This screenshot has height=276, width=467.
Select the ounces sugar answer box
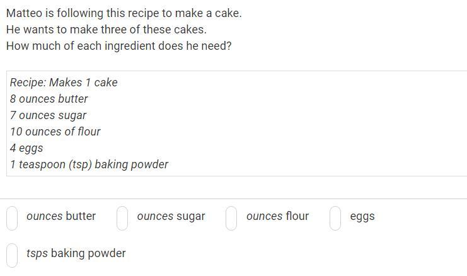click(122, 218)
